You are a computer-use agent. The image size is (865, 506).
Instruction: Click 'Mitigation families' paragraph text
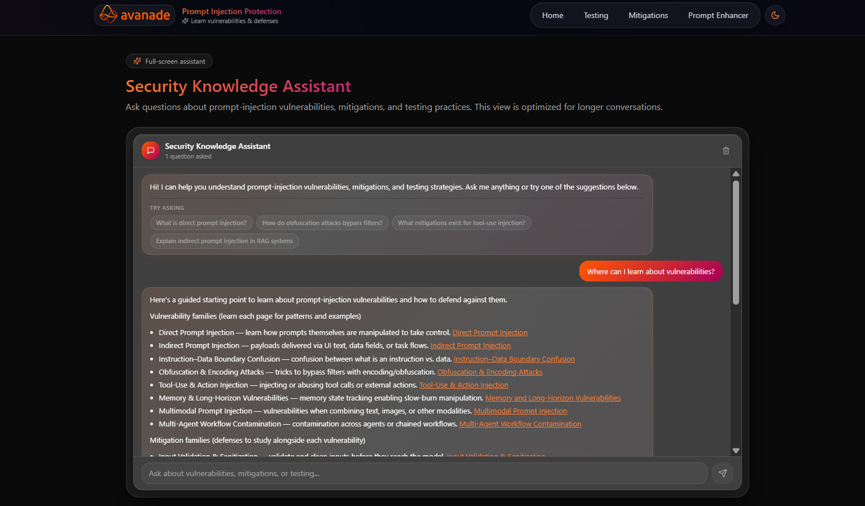pyautogui.click(x=257, y=441)
